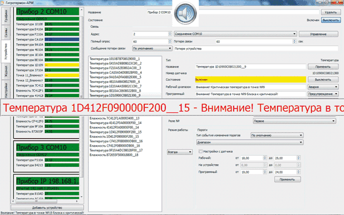Select list item Температура 1E10A4A50802CC00__7
This screenshot has height=215, width=344.
[115, 86]
